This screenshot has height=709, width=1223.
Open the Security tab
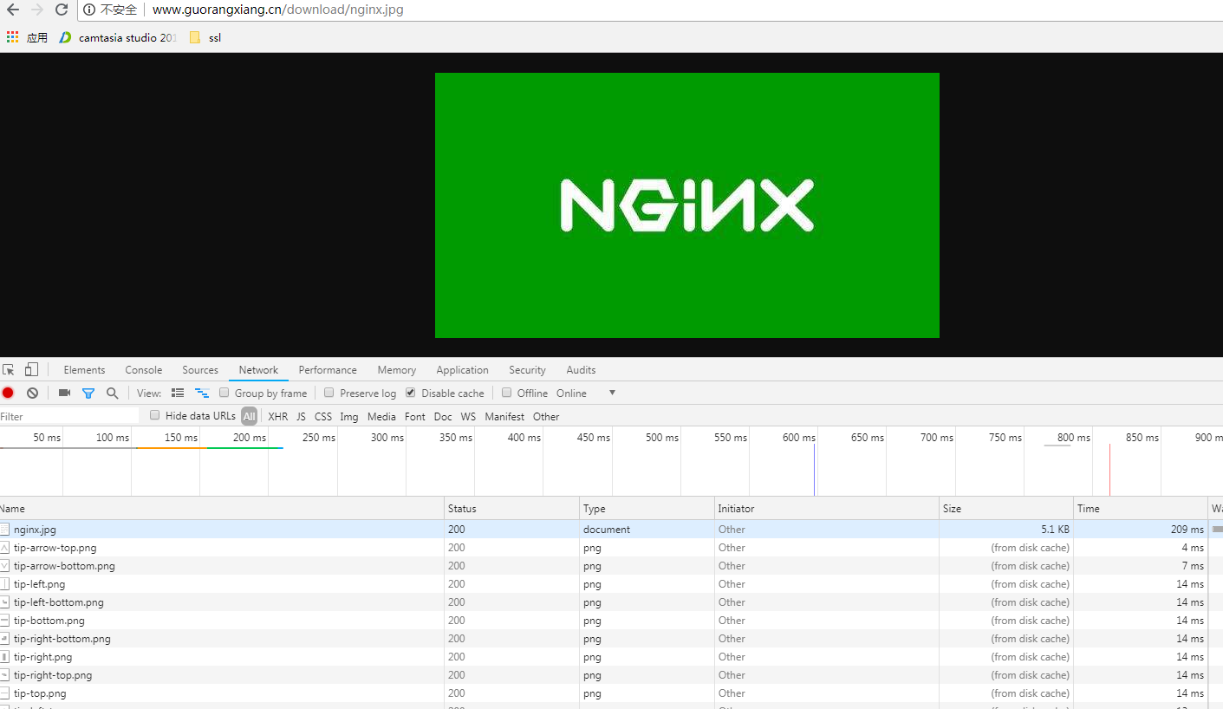tap(527, 370)
